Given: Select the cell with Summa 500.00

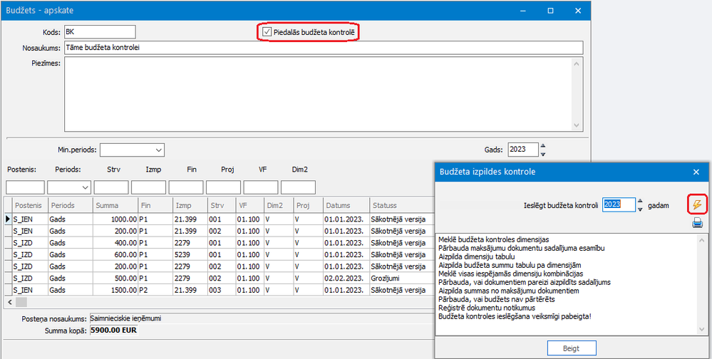Looking at the screenshot, I should [x=115, y=278].
